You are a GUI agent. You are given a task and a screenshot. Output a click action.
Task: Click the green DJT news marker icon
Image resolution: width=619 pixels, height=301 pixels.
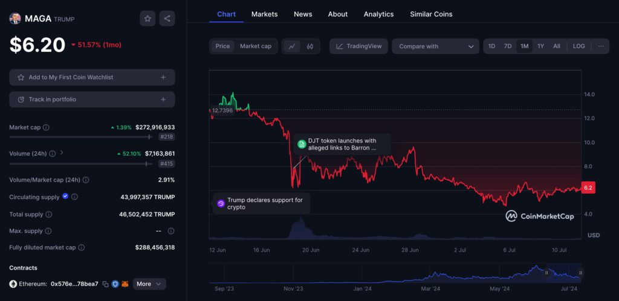(x=302, y=144)
